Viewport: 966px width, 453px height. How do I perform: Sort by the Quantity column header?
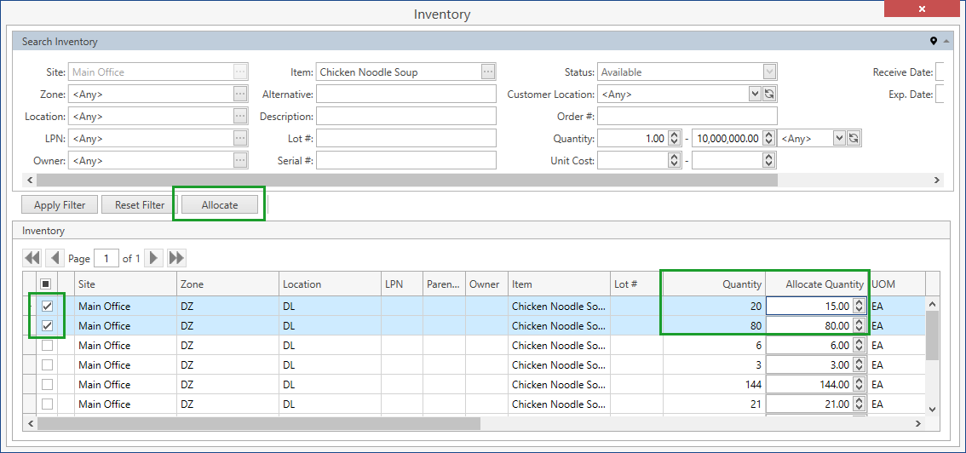click(x=714, y=284)
